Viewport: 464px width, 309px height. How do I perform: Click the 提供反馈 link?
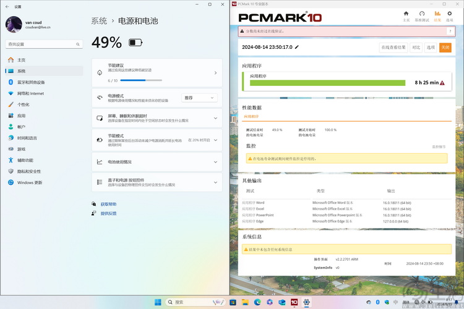109,213
